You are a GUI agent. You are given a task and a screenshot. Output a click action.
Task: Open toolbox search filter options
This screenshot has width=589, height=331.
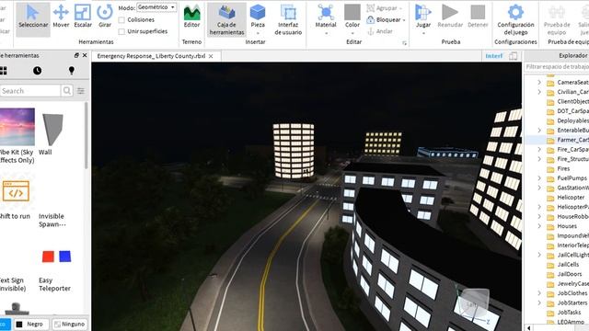pyautogui.click(x=81, y=90)
